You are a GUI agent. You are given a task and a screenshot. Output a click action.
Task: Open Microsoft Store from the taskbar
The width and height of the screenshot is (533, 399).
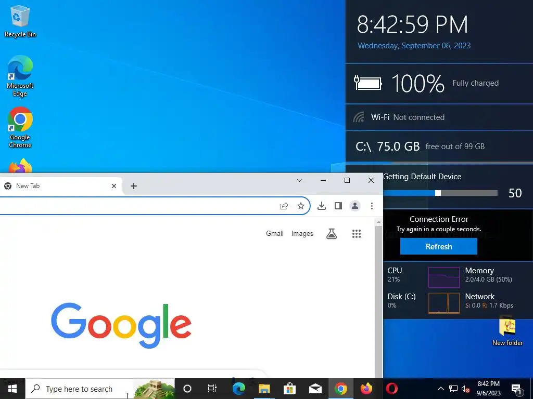coord(289,389)
